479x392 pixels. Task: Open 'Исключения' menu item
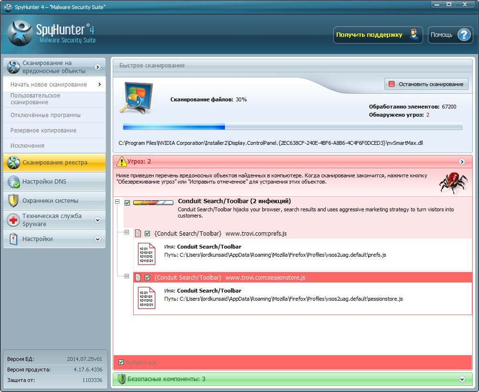[54, 145]
